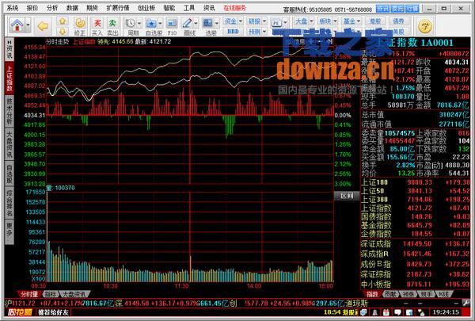This screenshot has height=321, width=475.
Task: Open wrench settings icon at ticker bar
Action: tap(466, 303)
